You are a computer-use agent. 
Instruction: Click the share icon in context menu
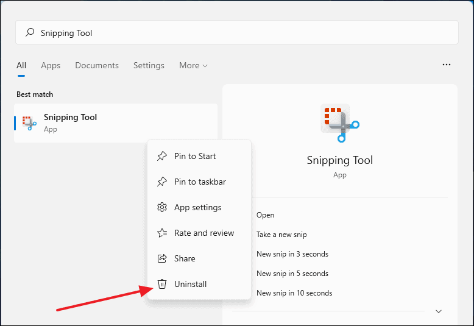[x=161, y=258]
